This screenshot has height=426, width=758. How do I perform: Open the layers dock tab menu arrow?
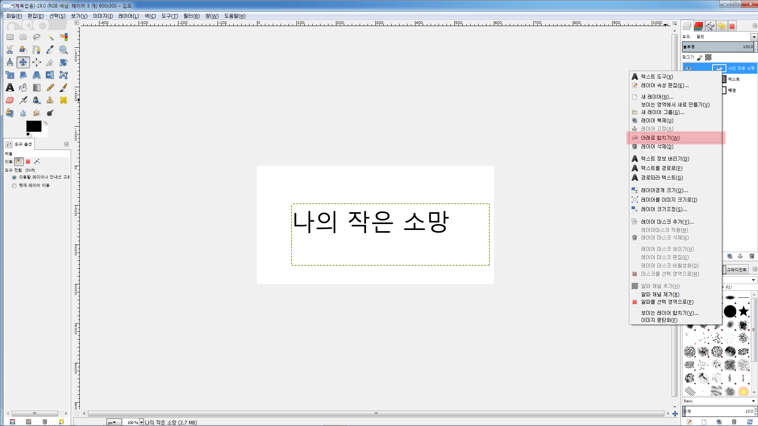point(755,26)
